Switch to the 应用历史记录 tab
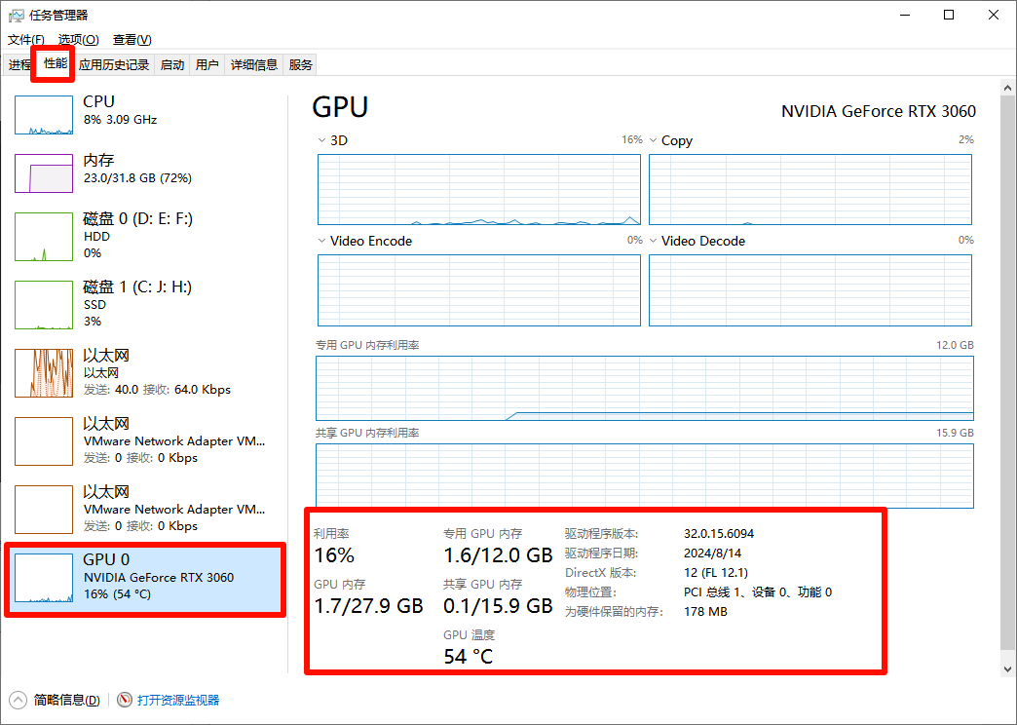Image resolution: width=1017 pixels, height=725 pixels. (x=114, y=65)
